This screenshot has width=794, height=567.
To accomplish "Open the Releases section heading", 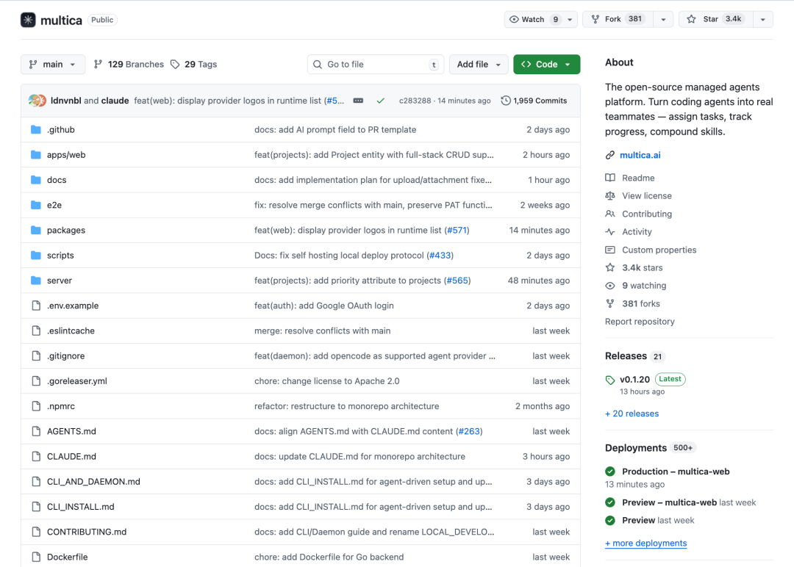I will (x=626, y=356).
